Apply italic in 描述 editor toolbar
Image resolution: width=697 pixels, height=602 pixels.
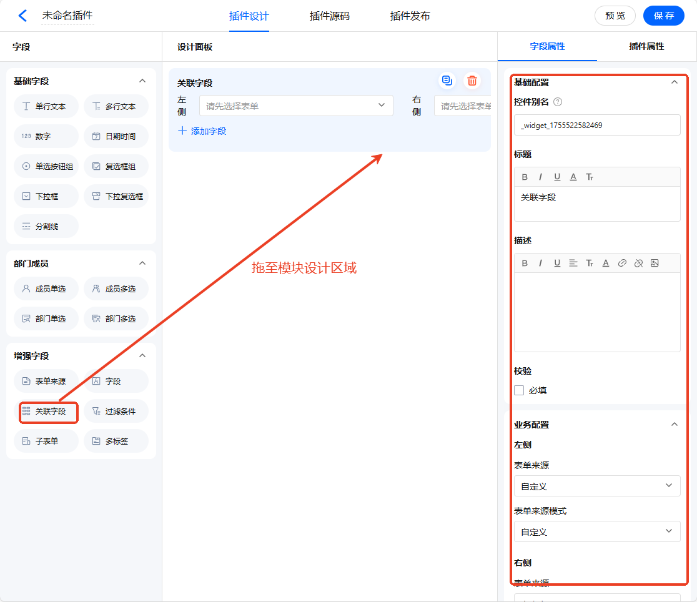click(x=541, y=263)
